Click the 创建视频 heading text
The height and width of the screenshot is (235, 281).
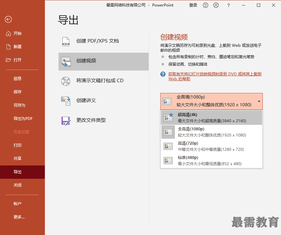[174, 37]
